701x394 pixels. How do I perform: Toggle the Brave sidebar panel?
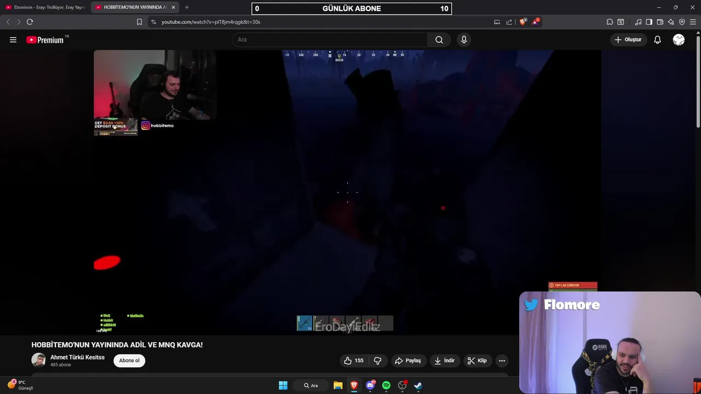pos(649,22)
